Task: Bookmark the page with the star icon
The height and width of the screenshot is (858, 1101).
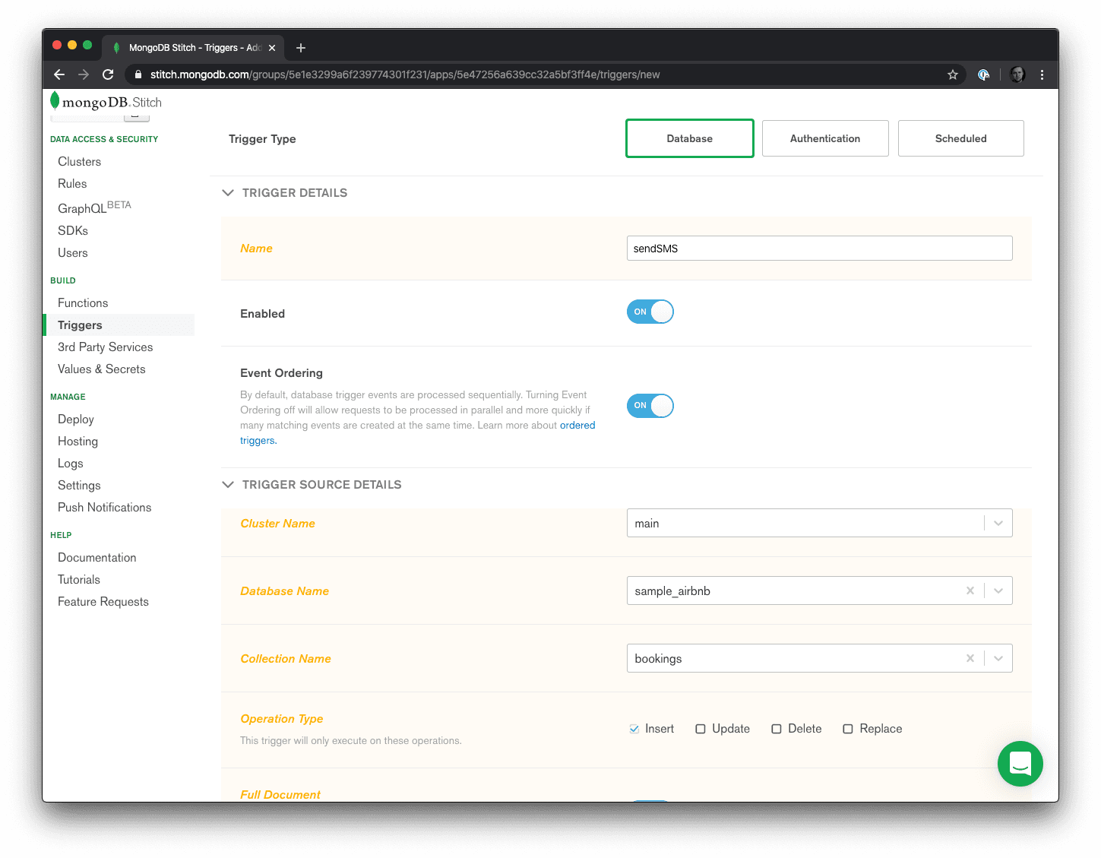Action: (x=952, y=74)
